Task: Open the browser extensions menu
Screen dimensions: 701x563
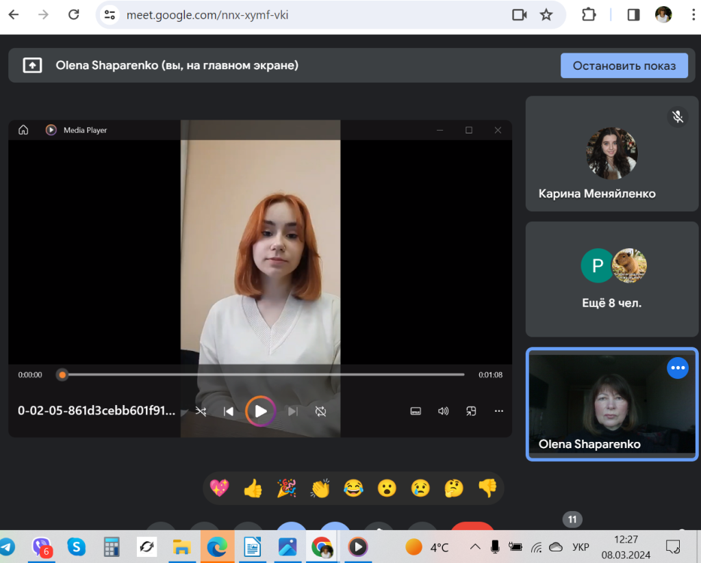Action: click(x=589, y=15)
